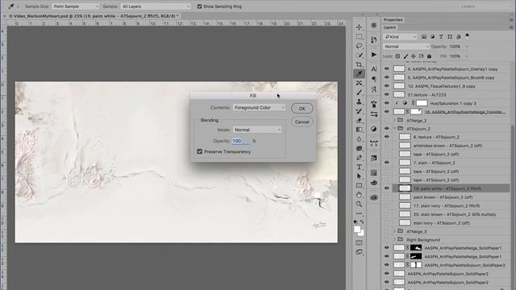Click the Lock all layer icon
Viewport: 516px width, 290px height.
tap(429, 56)
